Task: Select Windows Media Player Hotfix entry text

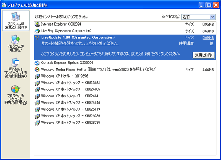Action: tap(99, 69)
